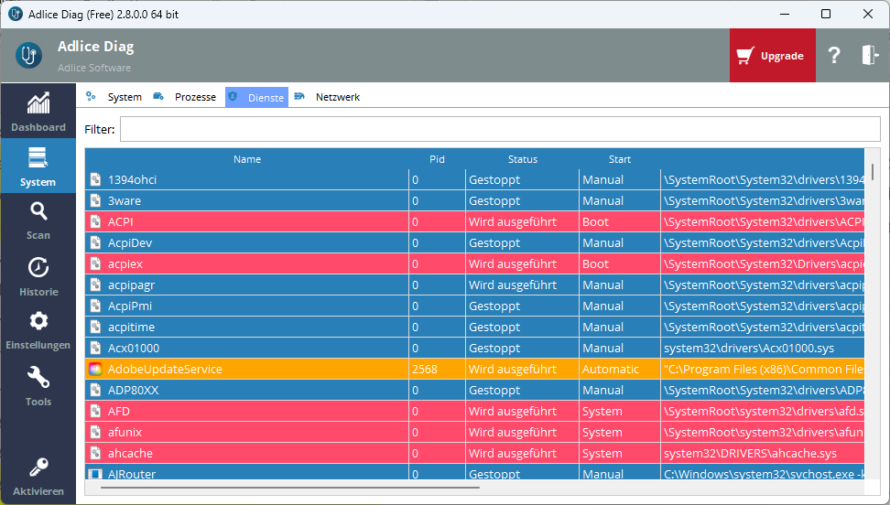
Task: Sort by the Status column header
Action: click(x=522, y=159)
